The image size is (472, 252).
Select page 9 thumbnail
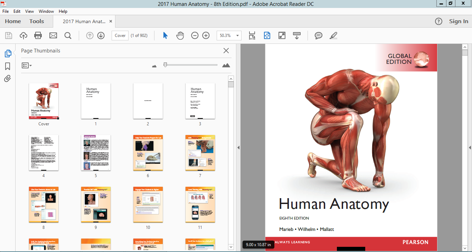(96, 205)
